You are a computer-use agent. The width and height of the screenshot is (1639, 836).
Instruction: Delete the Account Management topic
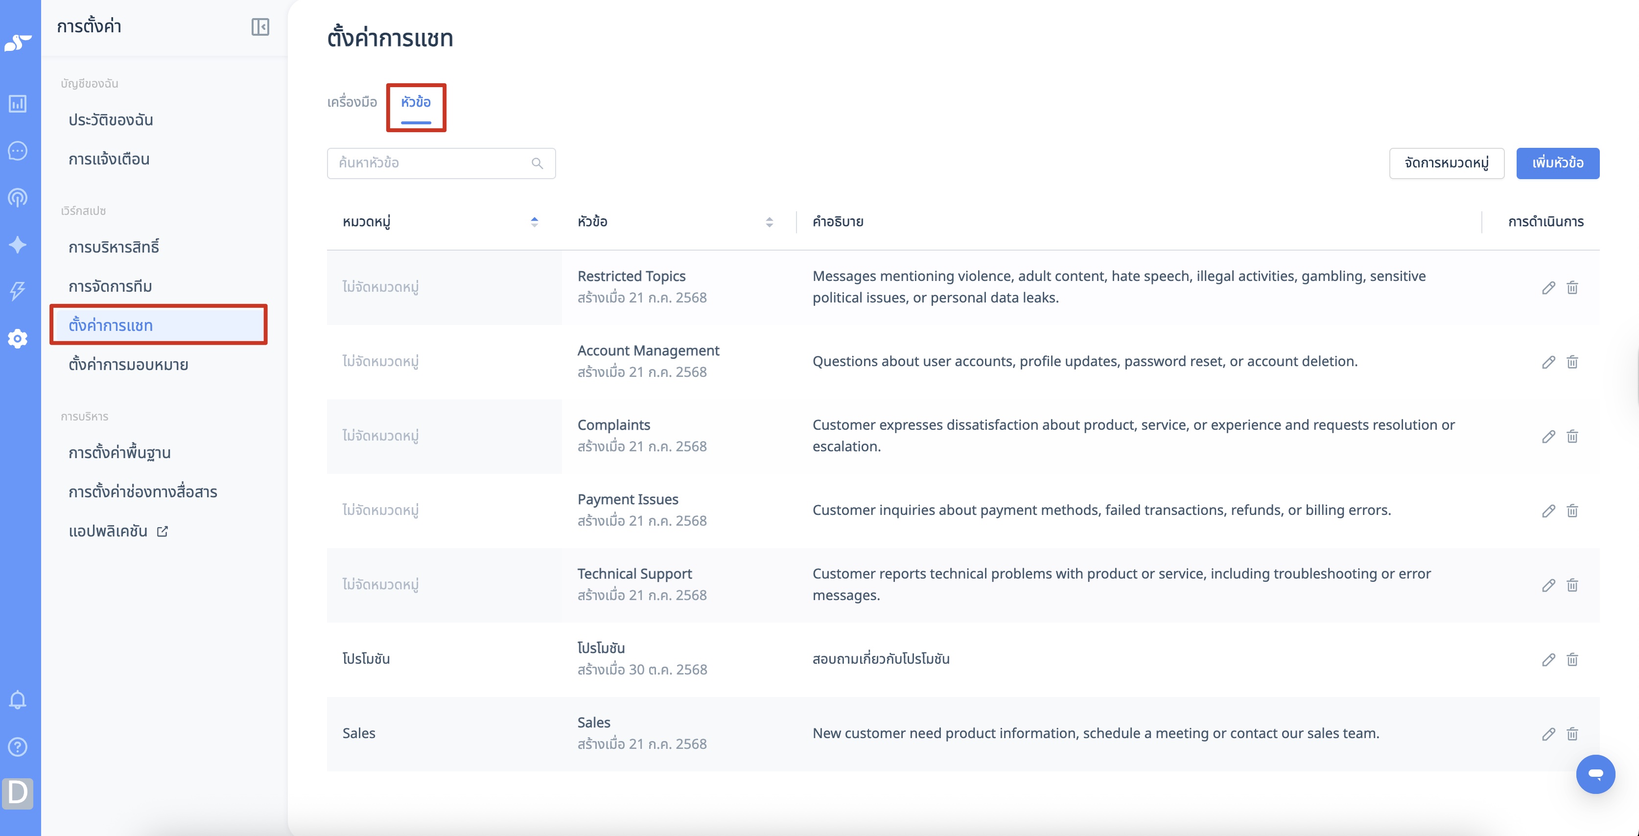tap(1572, 362)
